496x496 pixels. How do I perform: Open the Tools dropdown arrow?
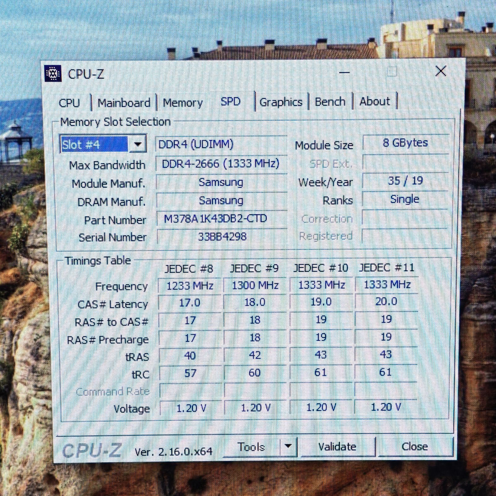coord(288,446)
